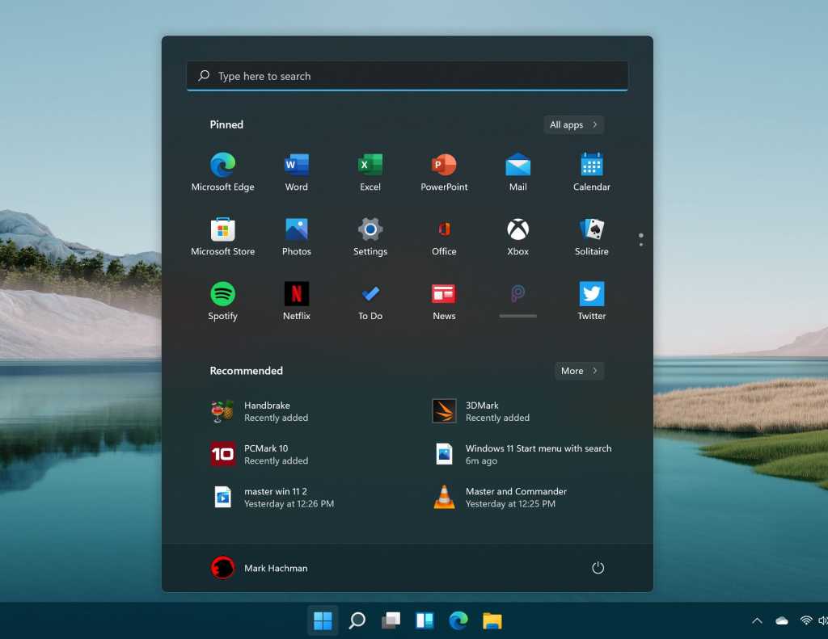
Task: Open File Explorer from the taskbar
Action: click(492, 620)
